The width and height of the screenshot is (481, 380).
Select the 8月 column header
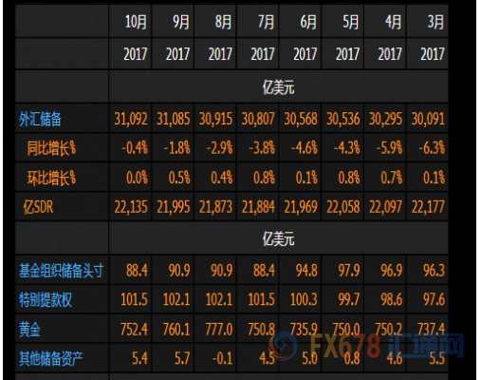(223, 22)
